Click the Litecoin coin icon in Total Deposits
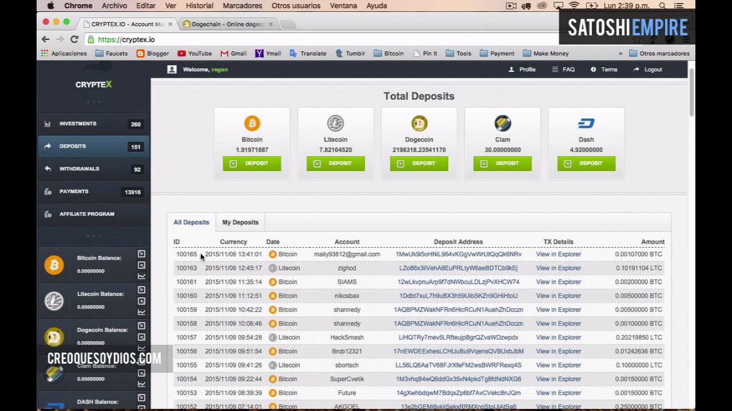 point(336,123)
